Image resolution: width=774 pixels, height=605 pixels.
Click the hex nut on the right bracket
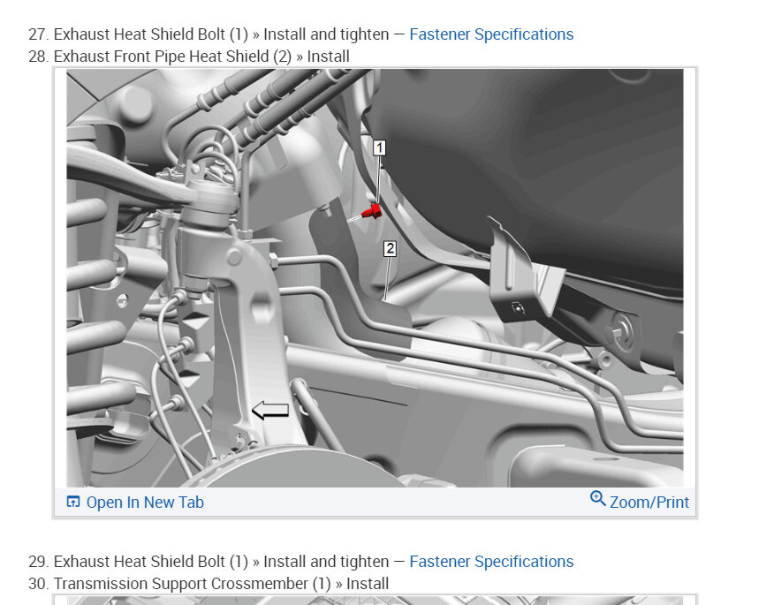coord(623,331)
